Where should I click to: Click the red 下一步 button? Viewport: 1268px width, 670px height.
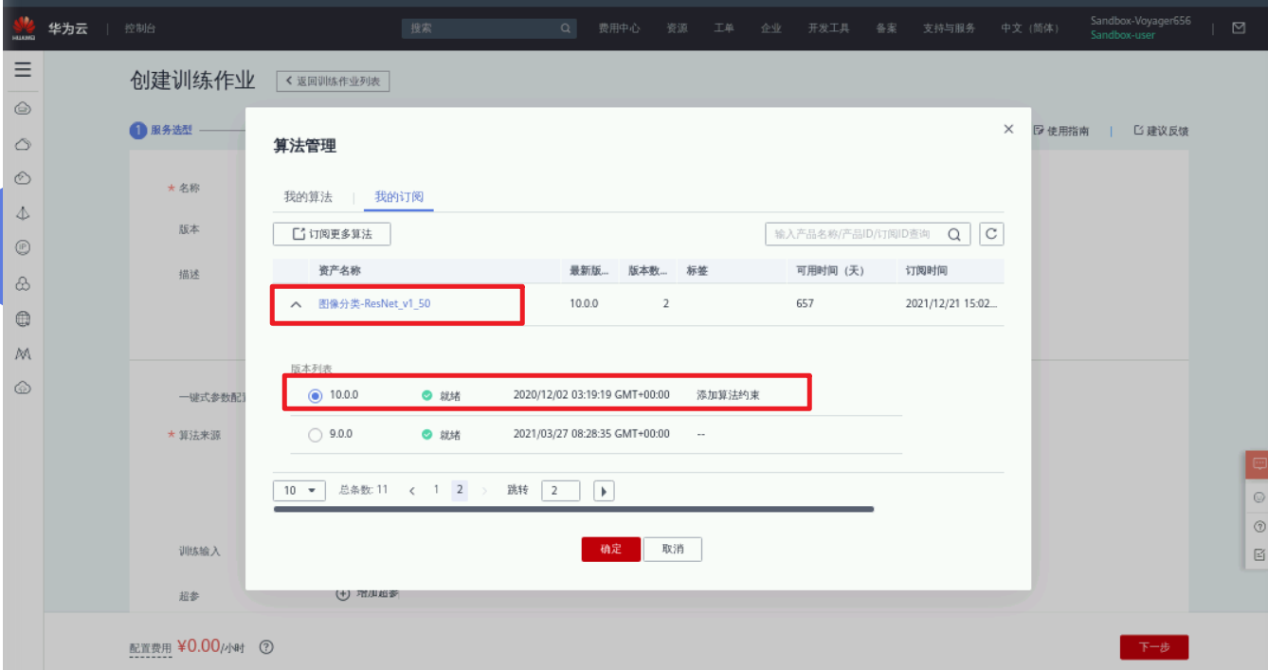pos(1153,647)
